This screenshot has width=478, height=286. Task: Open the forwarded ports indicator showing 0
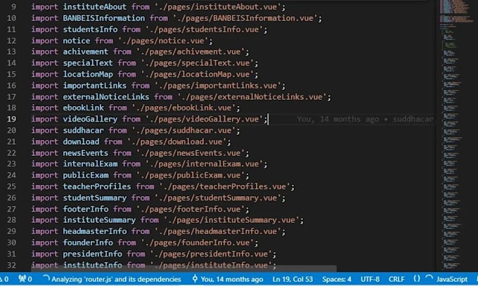coord(25,279)
